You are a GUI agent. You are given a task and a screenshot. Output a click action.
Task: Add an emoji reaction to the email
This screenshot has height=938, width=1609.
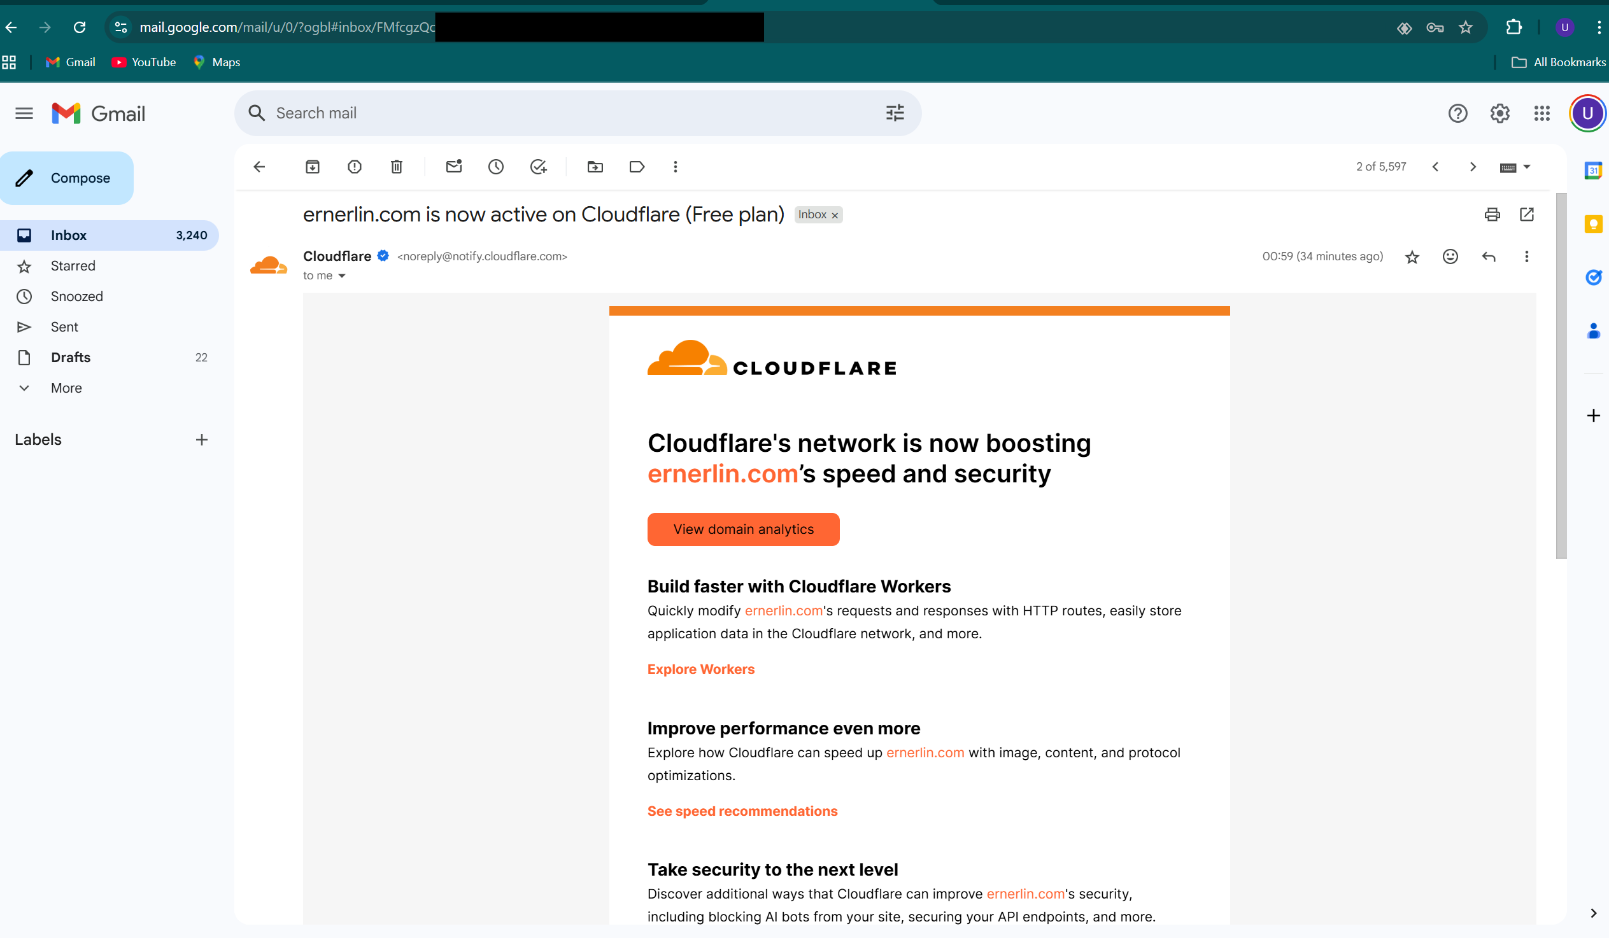[1450, 256]
